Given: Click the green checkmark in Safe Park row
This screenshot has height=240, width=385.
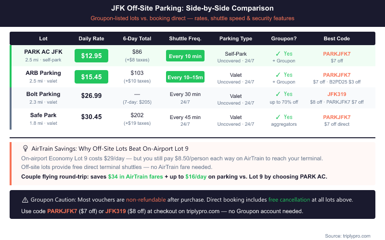Looking at the screenshot, I should tap(278, 117).
